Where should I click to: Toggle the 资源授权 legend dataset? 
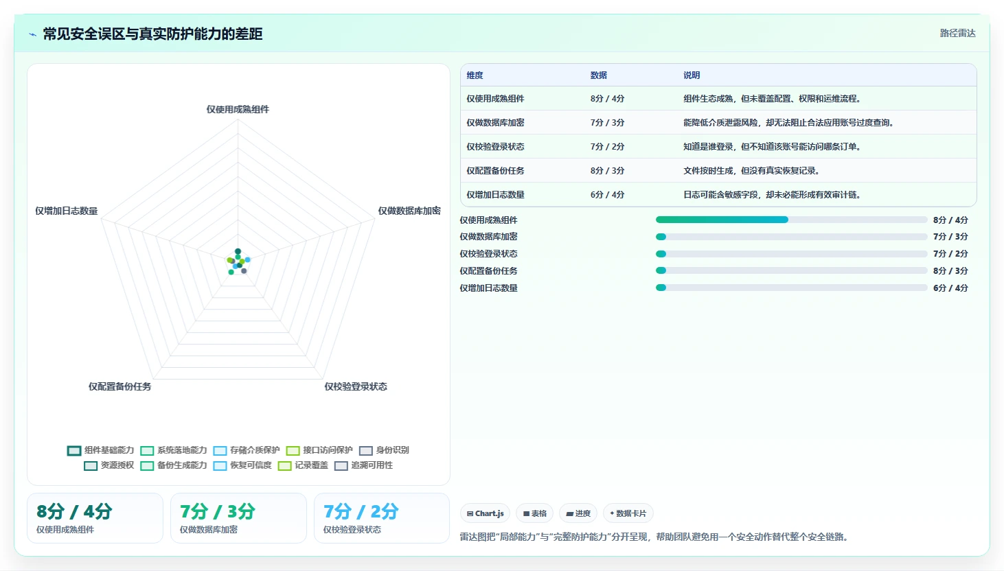109,465
